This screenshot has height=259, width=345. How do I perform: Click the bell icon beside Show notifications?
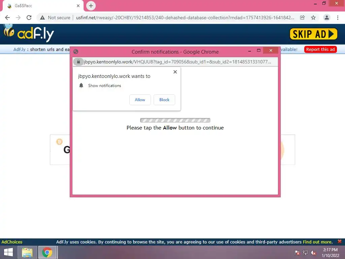pyautogui.click(x=81, y=85)
